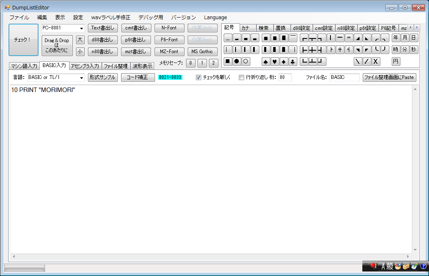Image resolution: width=429 pixels, height=276 pixels.
Task: Insert the 円 (yen) character
Action: (396, 61)
